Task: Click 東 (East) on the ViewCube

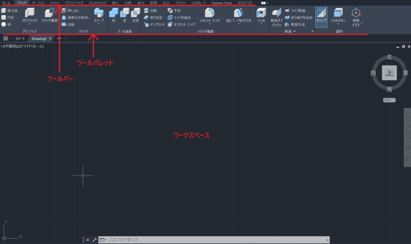Action: 406,72
